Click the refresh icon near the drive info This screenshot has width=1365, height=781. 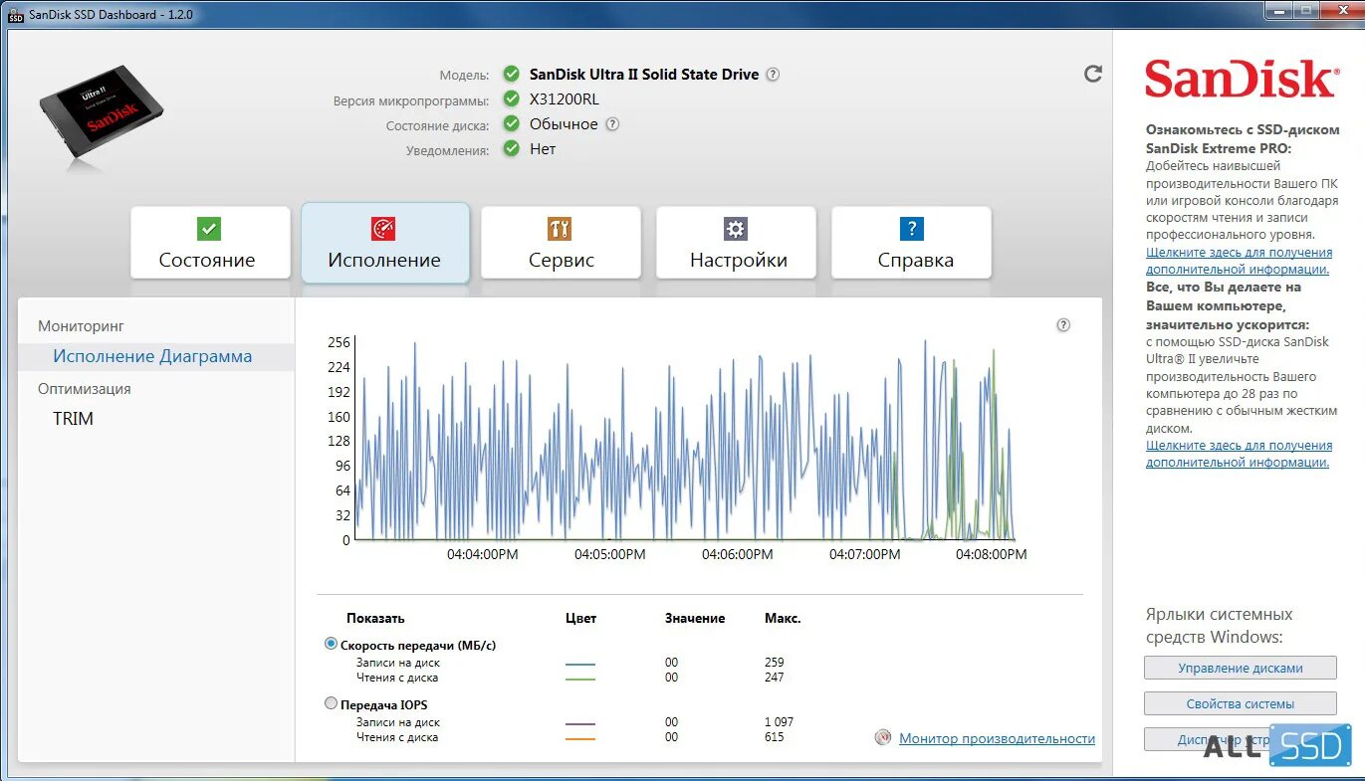[1093, 74]
